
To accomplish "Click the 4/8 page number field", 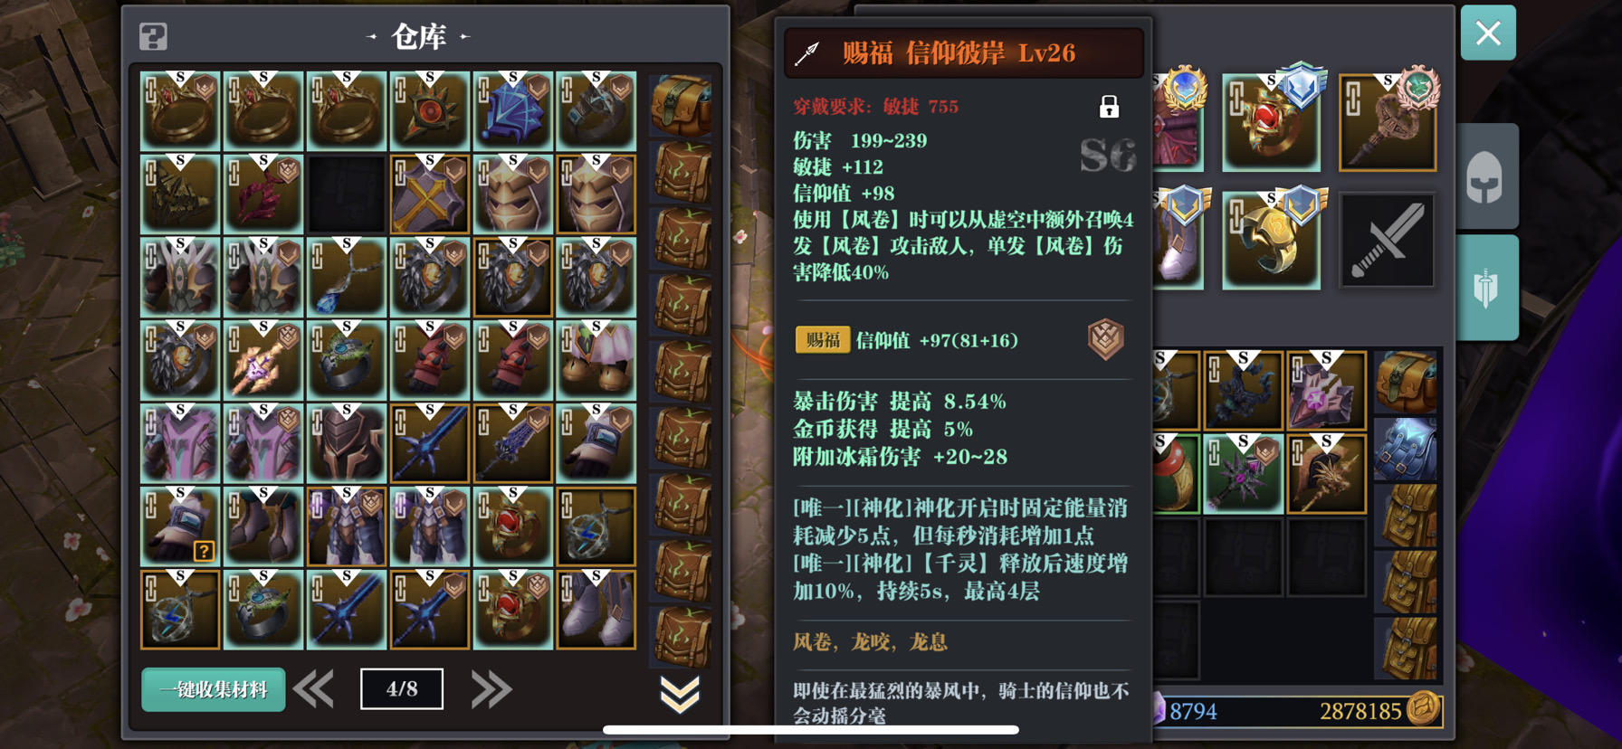I will pyautogui.click(x=402, y=689).
